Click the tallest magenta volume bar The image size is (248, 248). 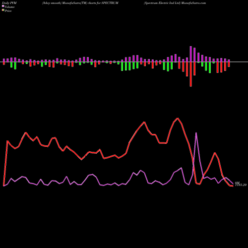click(191, 54)
